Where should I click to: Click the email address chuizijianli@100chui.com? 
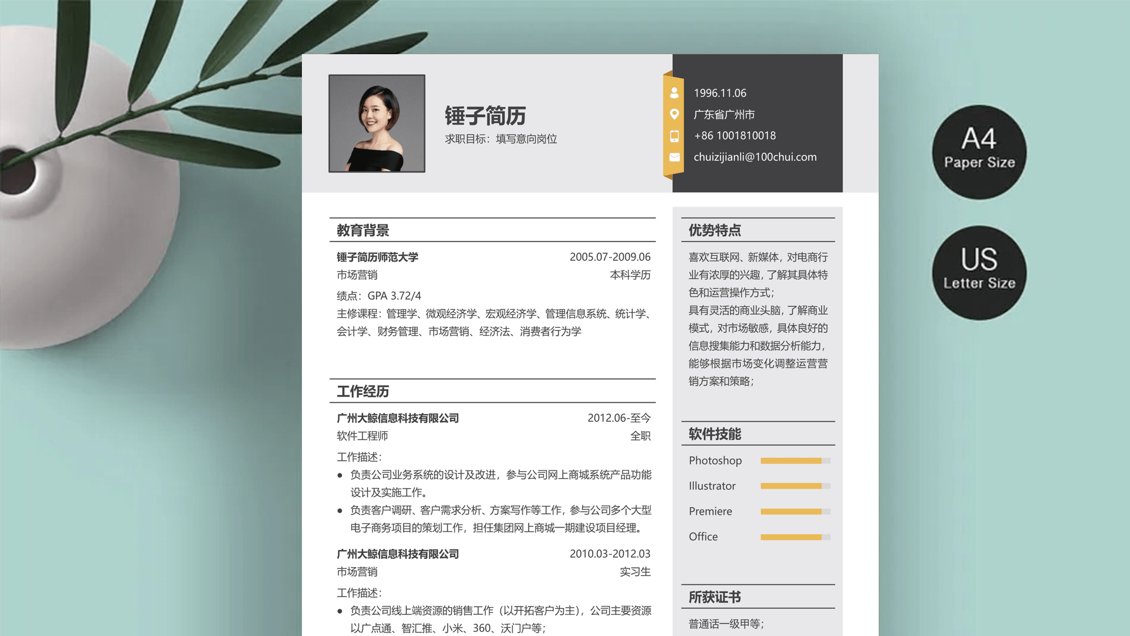coord(755,157)
